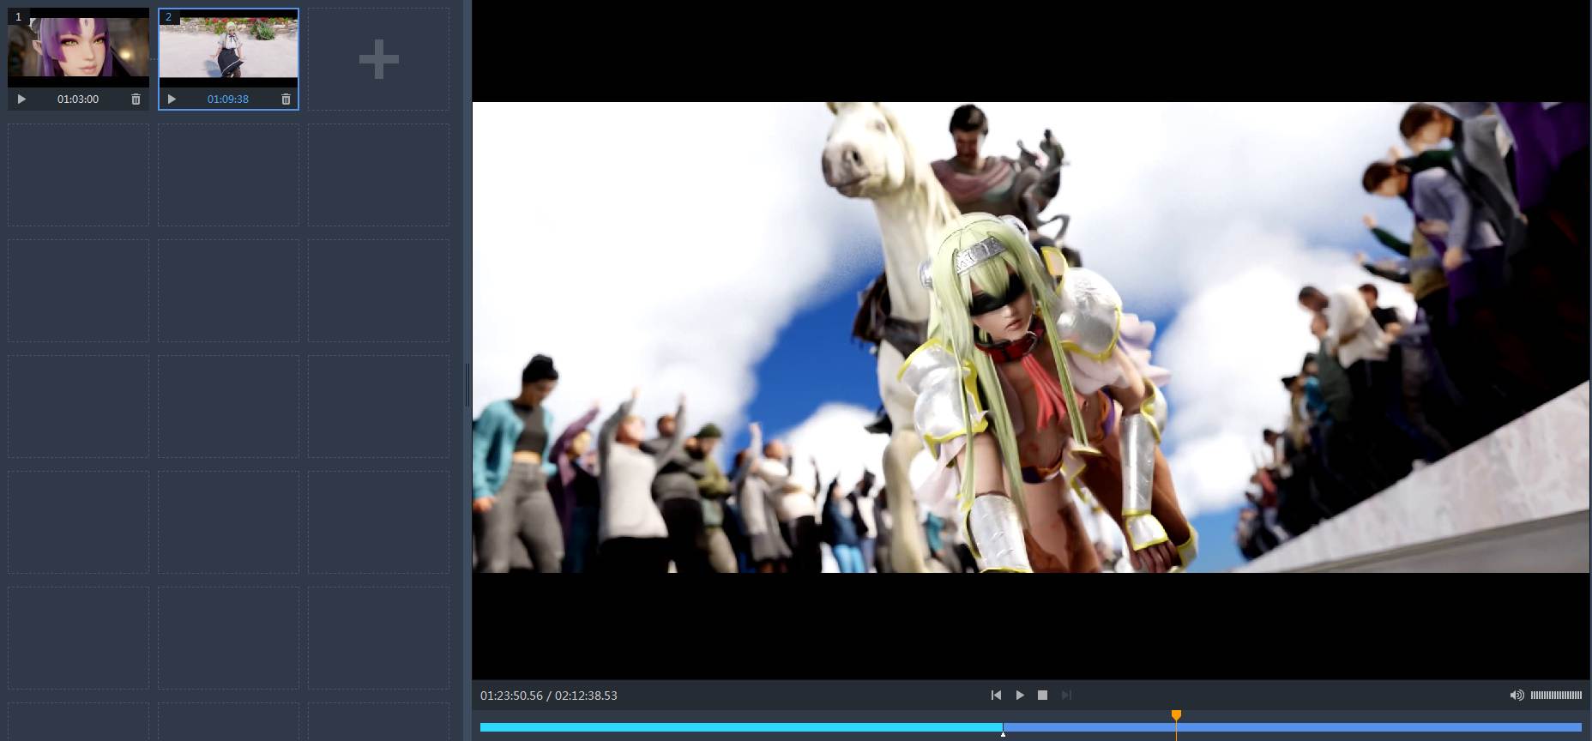
Task: Add a new clip with the plus button
Action: 378,59
